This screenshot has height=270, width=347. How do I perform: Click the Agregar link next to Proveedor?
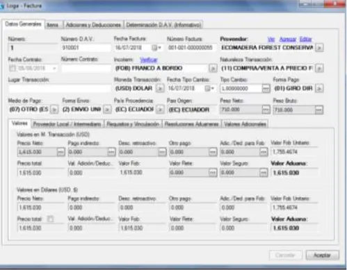288,39
